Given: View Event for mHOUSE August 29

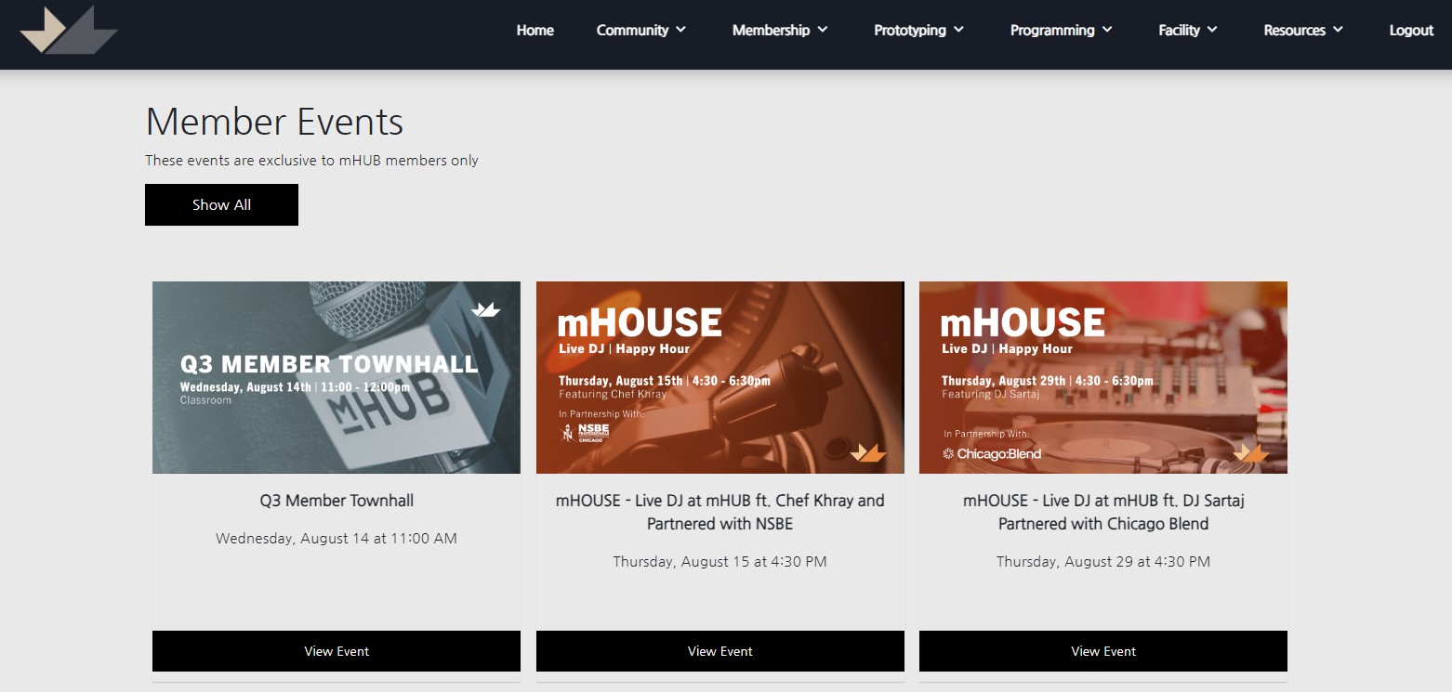Looking at the screenshot, I should (x=1102, y=651).
